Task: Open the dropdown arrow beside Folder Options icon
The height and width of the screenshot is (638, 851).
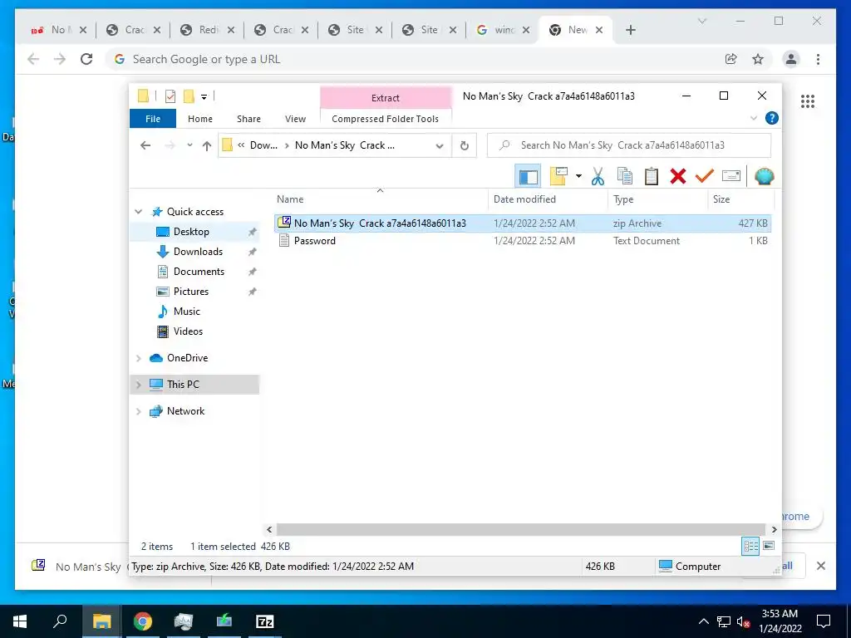Action: 578,176
